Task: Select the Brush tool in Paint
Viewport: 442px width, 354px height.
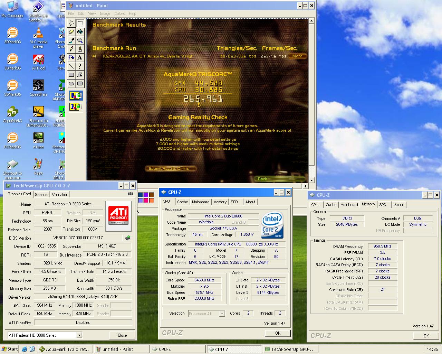Action: point(80,49)
